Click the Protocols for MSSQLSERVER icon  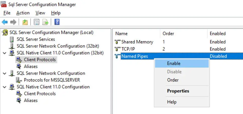pos(19,80)
